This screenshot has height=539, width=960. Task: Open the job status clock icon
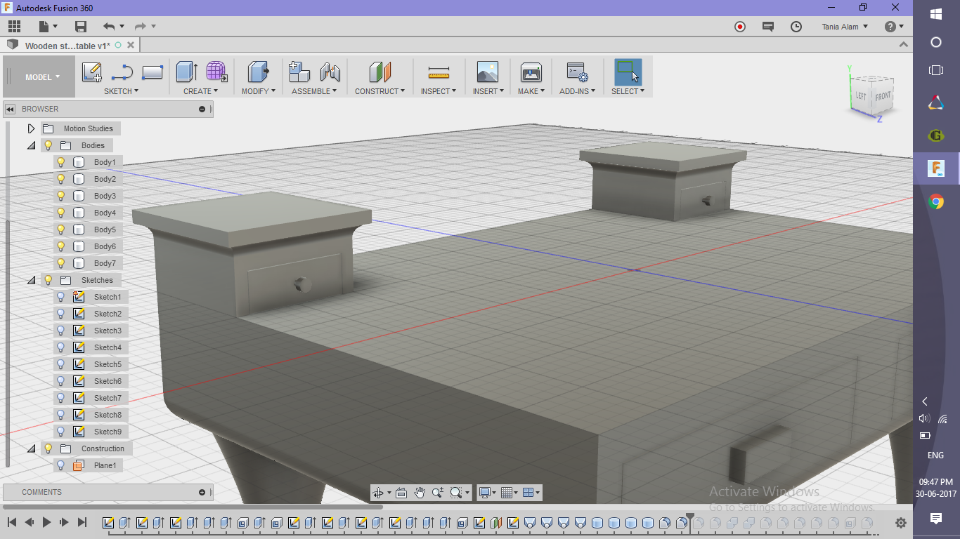click(x=796, y=27)
